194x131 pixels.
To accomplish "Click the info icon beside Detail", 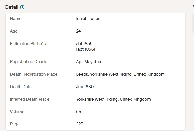I will [x=22, y=7].
